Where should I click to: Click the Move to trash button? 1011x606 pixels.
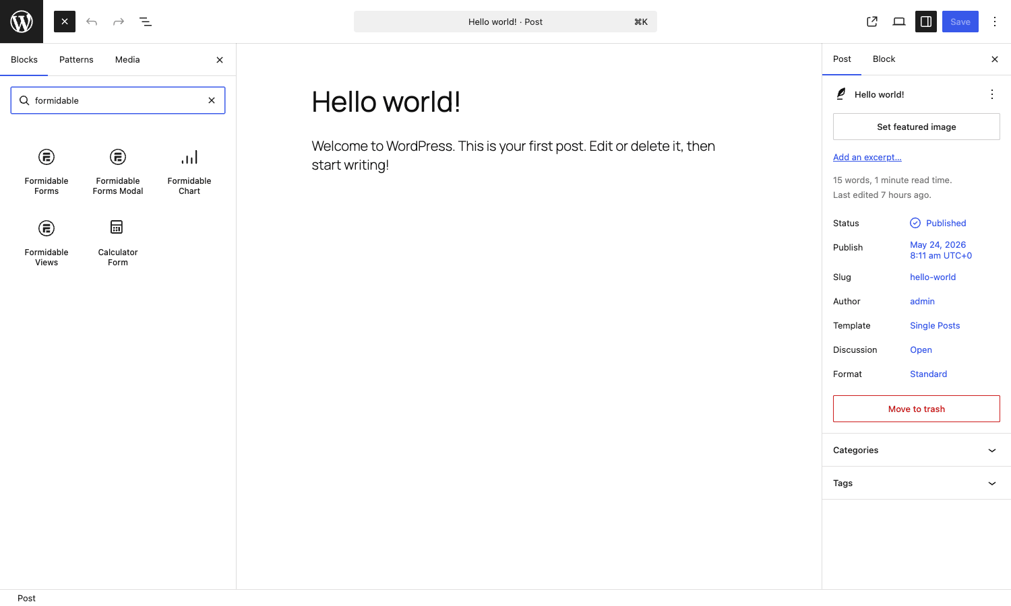coord(917,409)
